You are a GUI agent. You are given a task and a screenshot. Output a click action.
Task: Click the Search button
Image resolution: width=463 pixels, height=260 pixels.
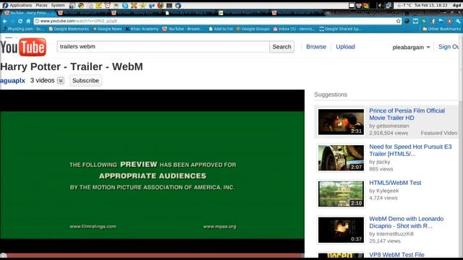tap(281, 46)
